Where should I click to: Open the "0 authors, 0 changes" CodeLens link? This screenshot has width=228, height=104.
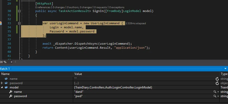point(79,7)
